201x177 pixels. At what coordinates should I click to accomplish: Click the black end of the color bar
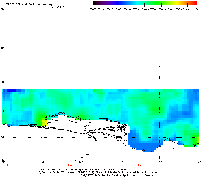pyautogui.click(x=95, y=3)
